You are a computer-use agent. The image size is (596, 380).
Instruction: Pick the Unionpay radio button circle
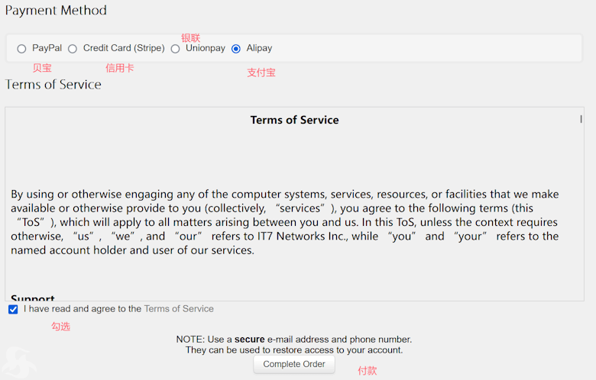pos(175,49)
